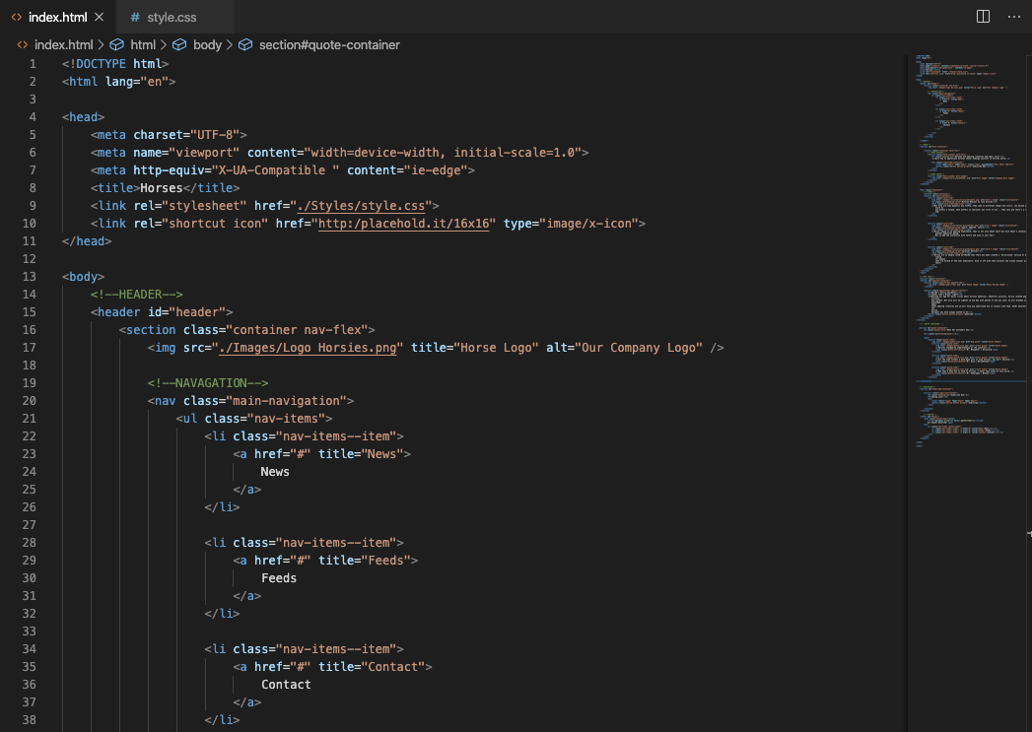Click the cube icon before section#quote-container

244,44
